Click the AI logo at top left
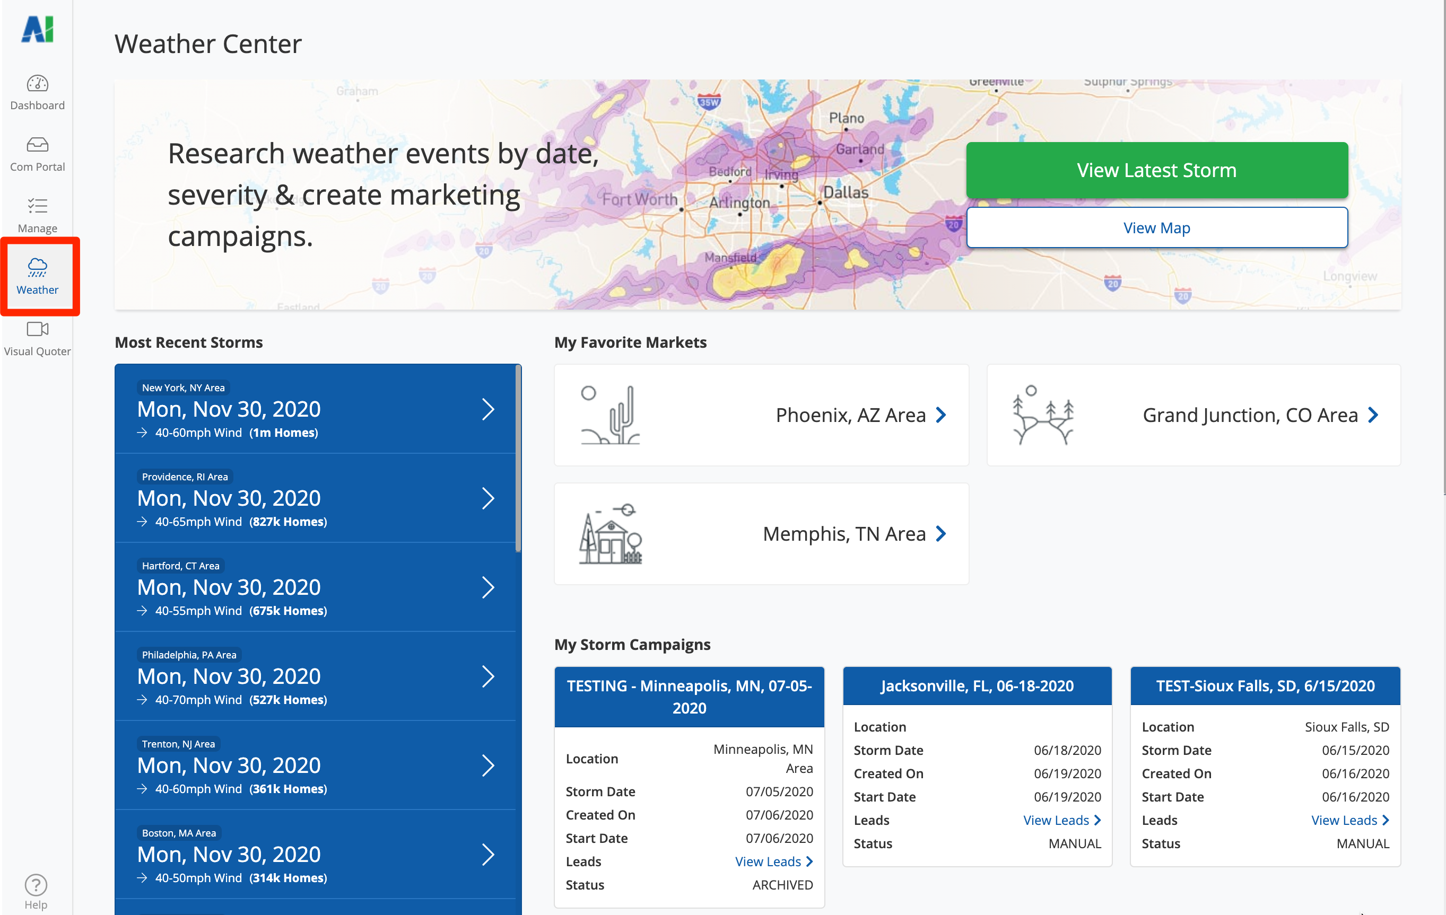Screen dimensions: 1446x915 (37, 29)
